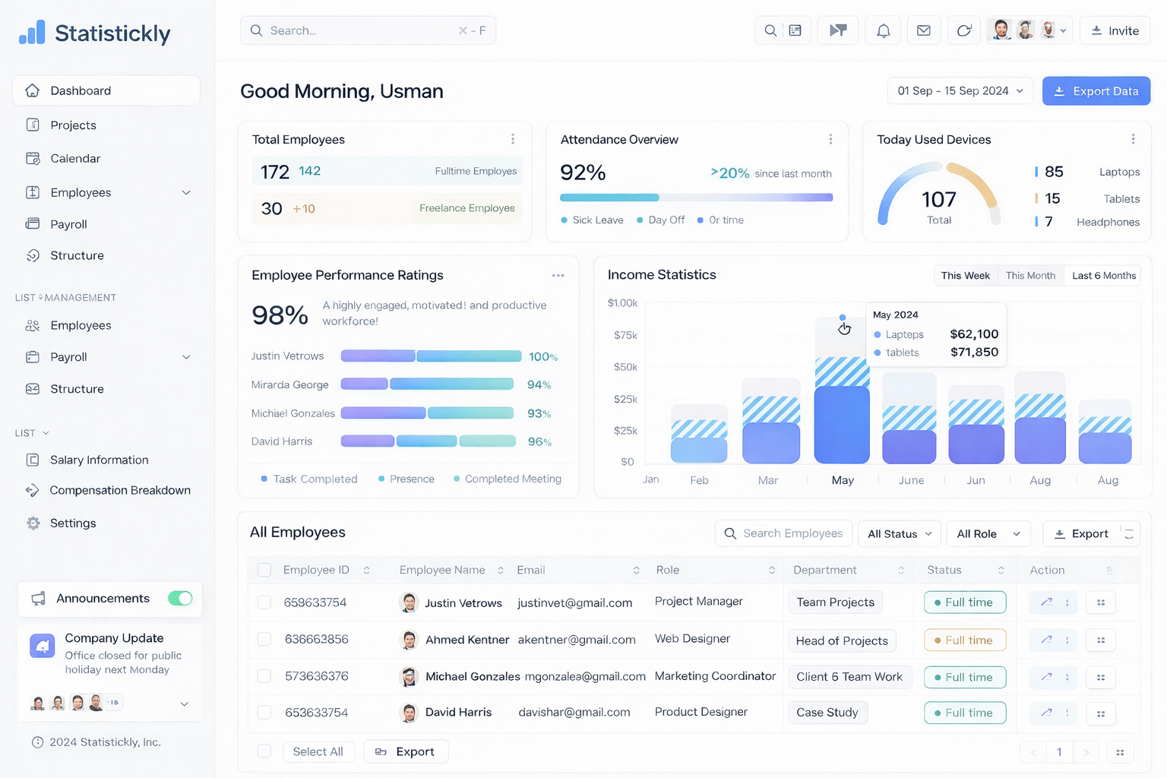Open the 01 Sep - 15 Sep date selector

pos(960,90)
